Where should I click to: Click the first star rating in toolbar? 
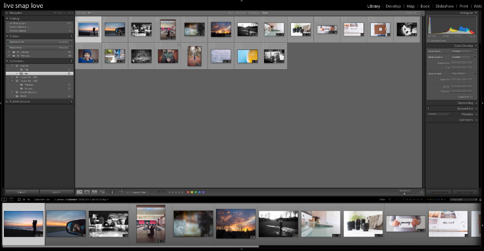tap(169, 192)
